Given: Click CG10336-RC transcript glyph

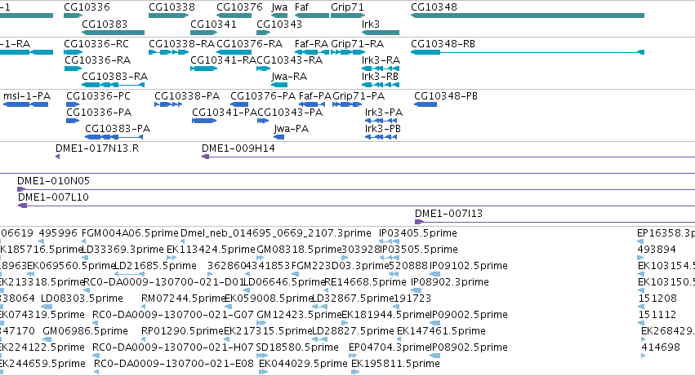Looking at the screenshot, I should tap(74, 52).
